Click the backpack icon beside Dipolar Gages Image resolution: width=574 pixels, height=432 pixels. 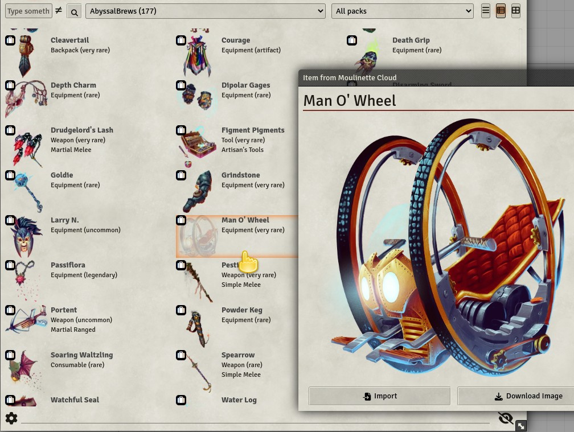click(181, 85)
